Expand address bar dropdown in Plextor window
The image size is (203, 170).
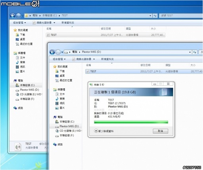[190, 52]
